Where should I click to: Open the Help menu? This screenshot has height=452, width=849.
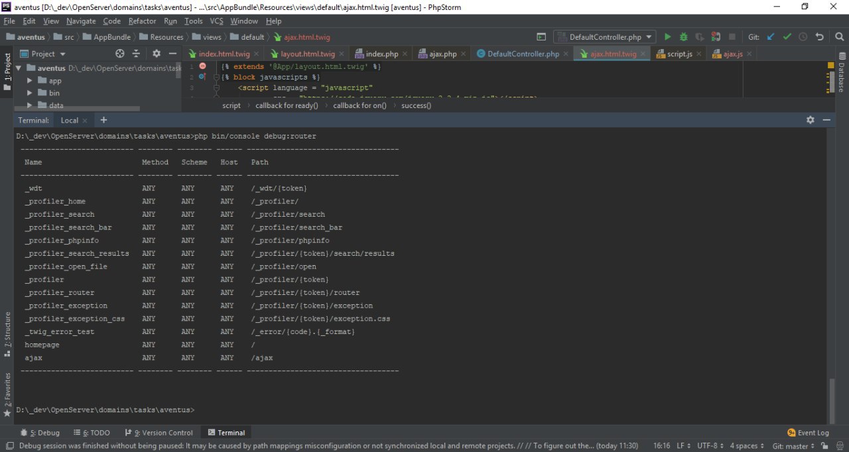(273, 21)
